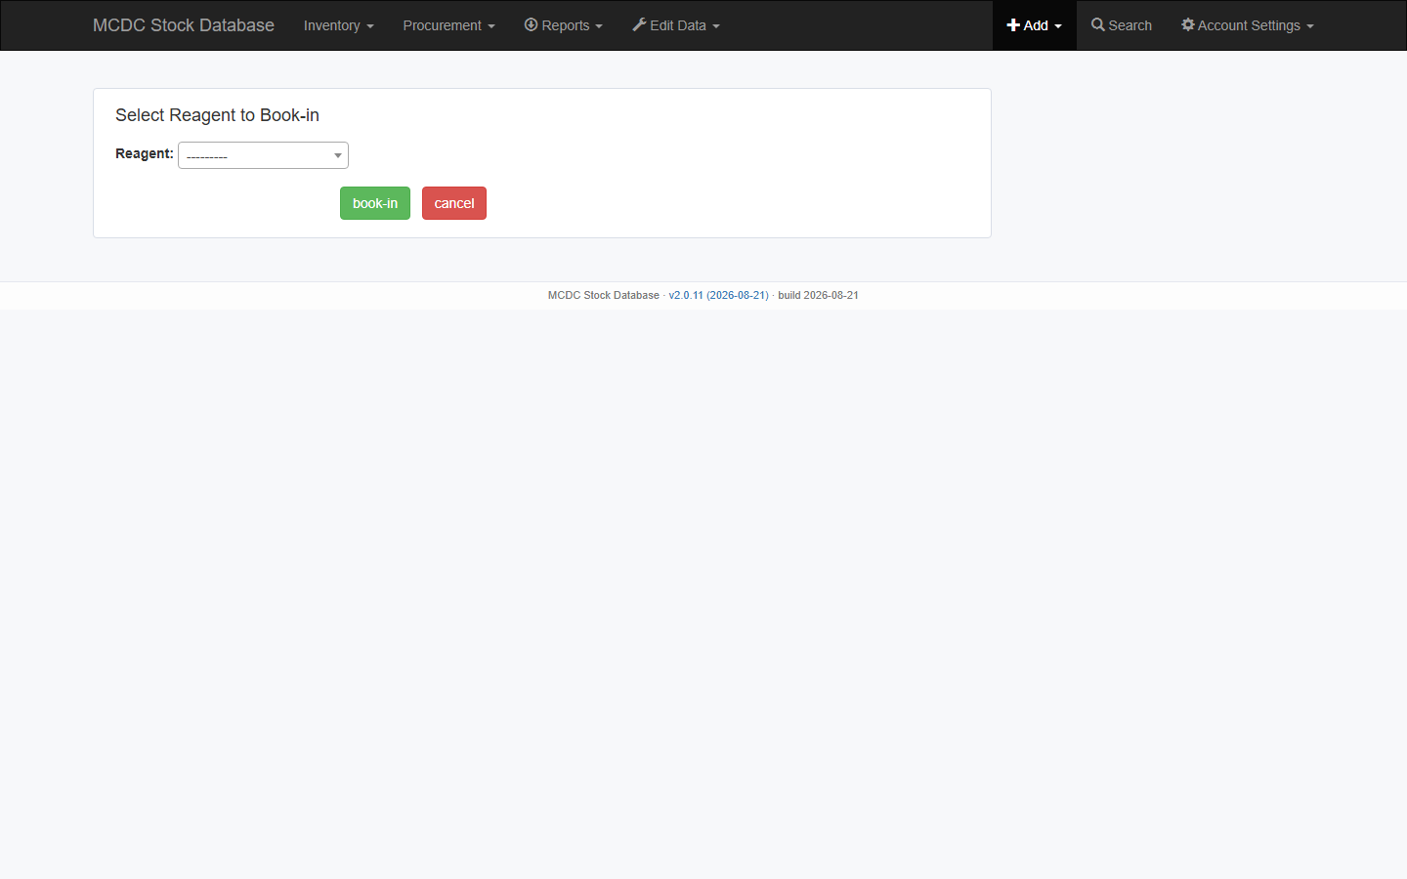Click the magnifier icon beside Search
This screenshot has width=1407, height=879.
1098,24
